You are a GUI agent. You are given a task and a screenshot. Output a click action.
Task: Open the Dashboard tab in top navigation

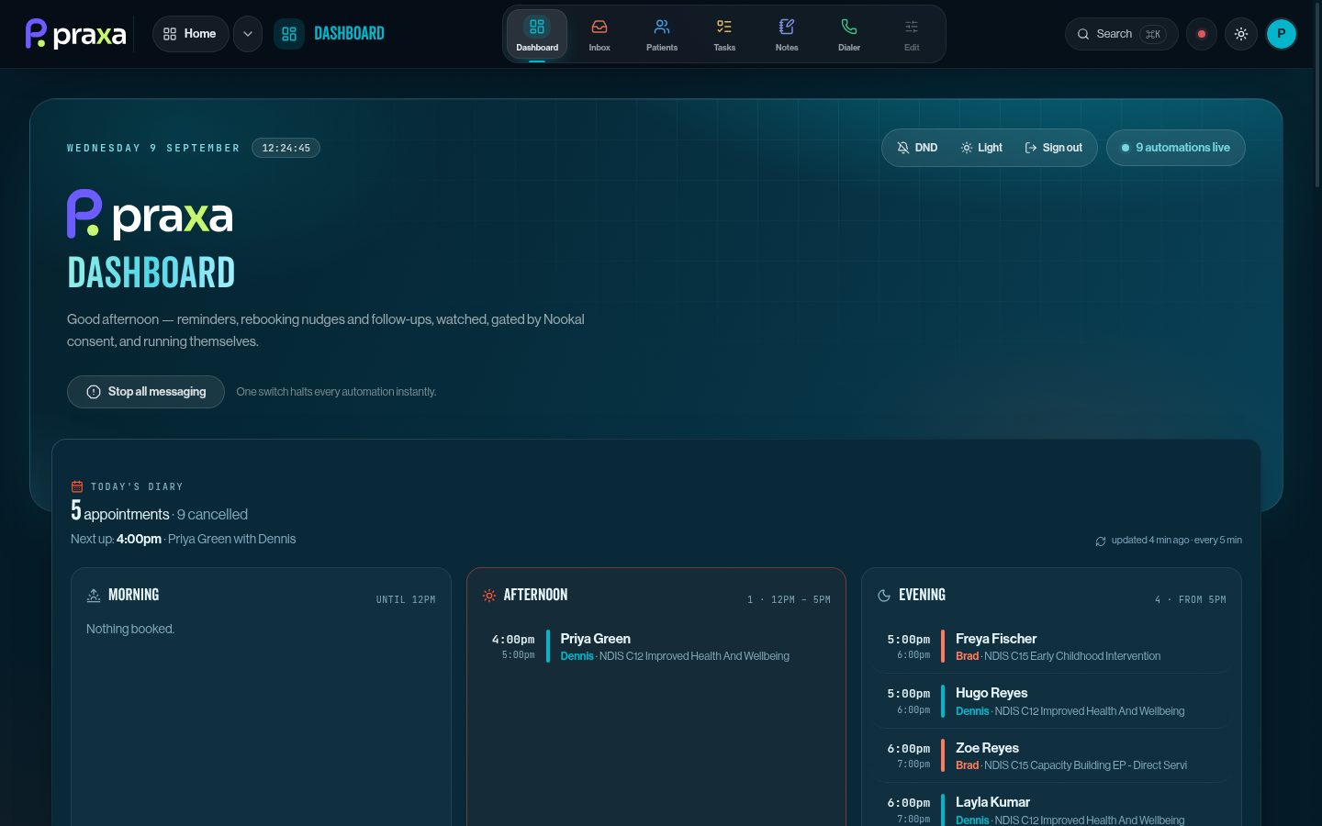click(537, 34)
